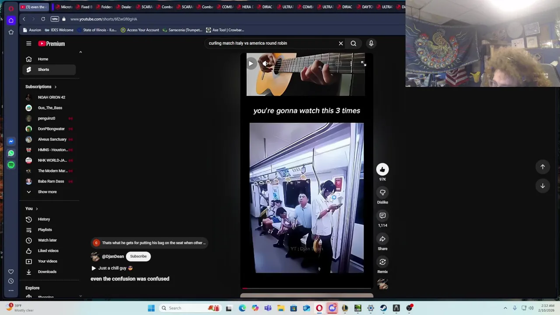The height and width of the screenshot is (315, 560).
Task: Open the Asurion bookmark
Action: (x=32, y=30)
